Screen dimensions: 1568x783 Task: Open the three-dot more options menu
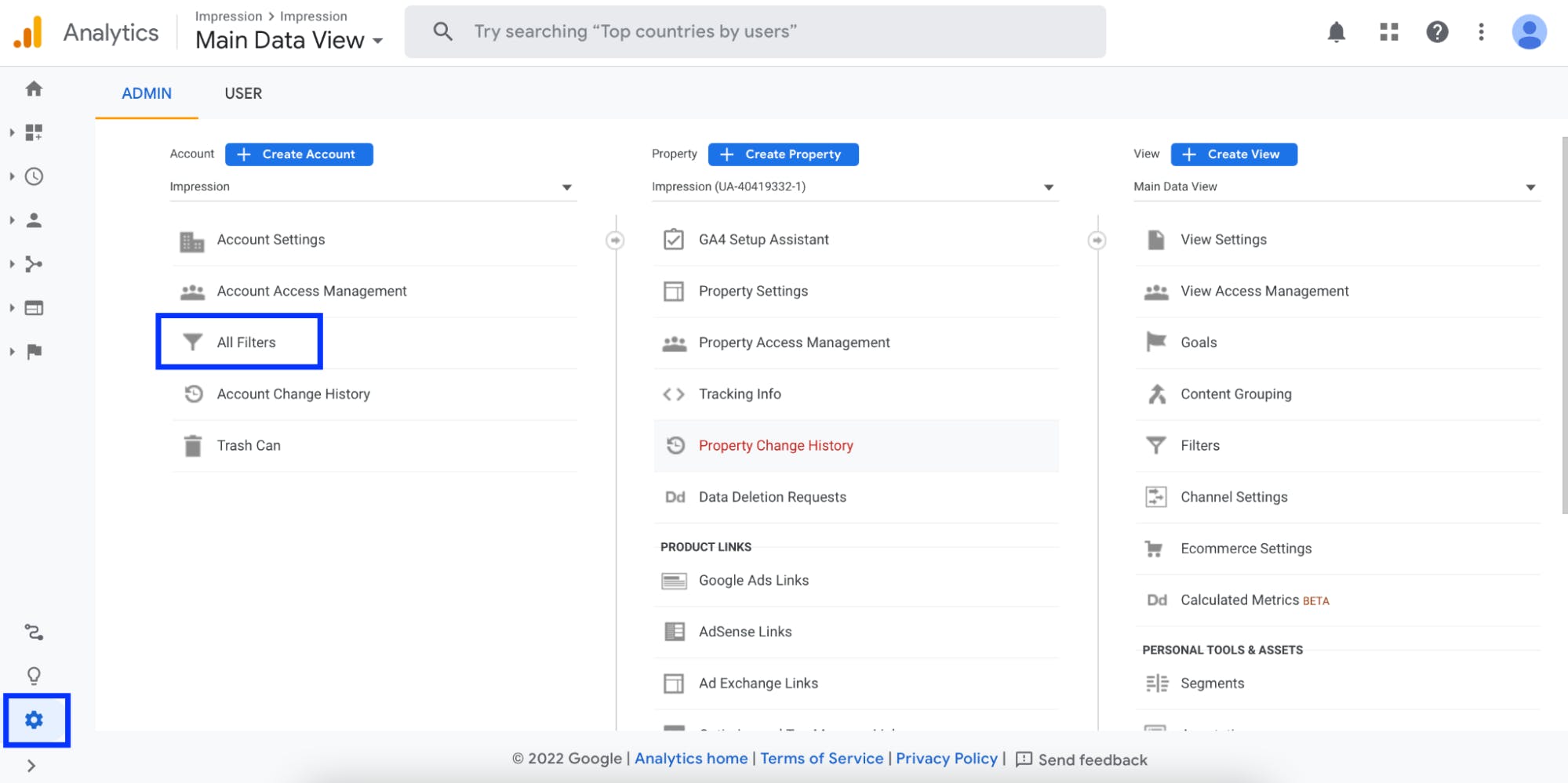[1481, 32]
